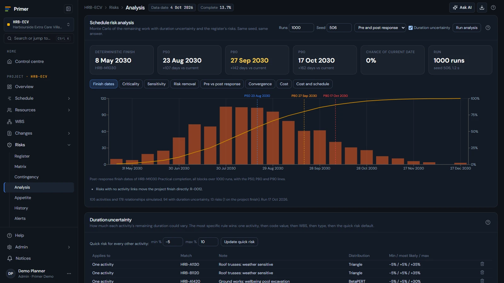Focus the Seed input field

coord(339,28)
